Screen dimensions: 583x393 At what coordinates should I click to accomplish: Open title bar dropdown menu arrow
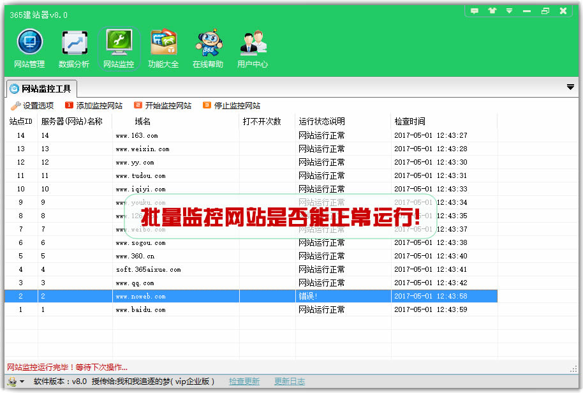(509, 11)
